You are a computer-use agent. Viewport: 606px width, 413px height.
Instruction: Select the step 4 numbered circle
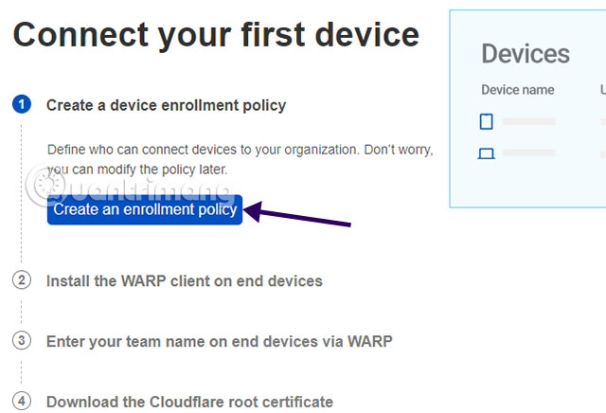23,402
